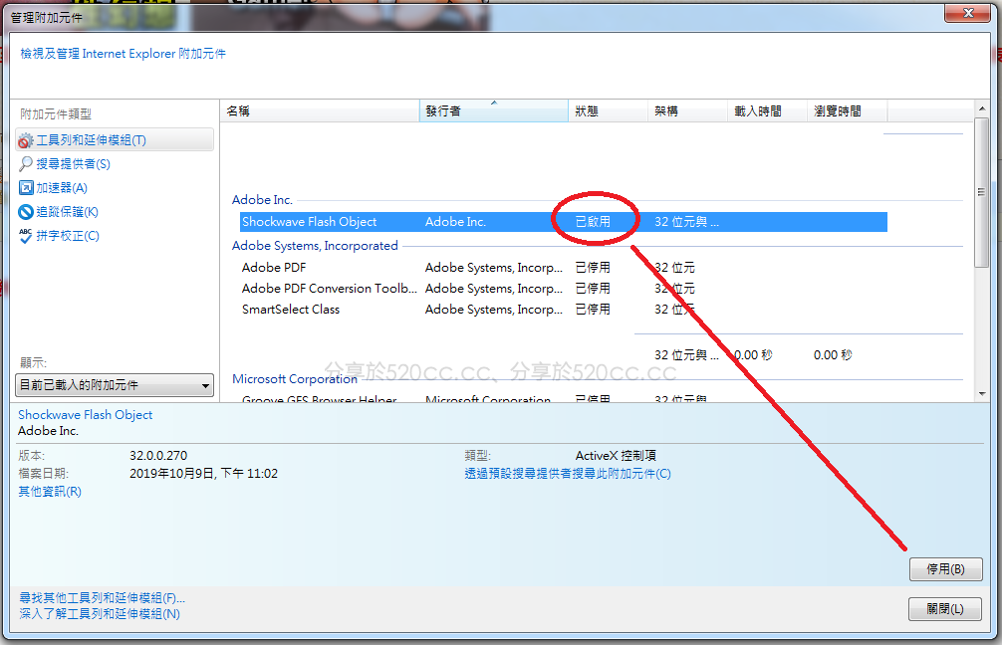Click 已停用 status of Adobe PDF
This screenshot has width=1002, height=645.
coord(593,268)
